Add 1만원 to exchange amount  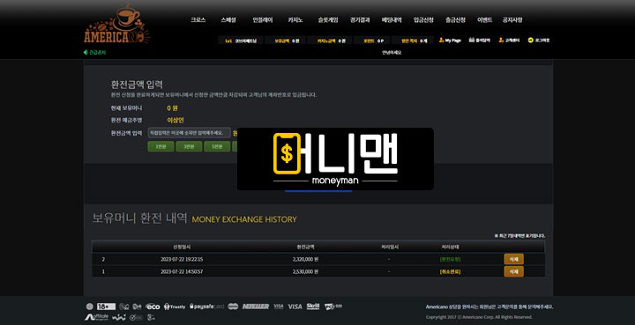coord(161,146)
